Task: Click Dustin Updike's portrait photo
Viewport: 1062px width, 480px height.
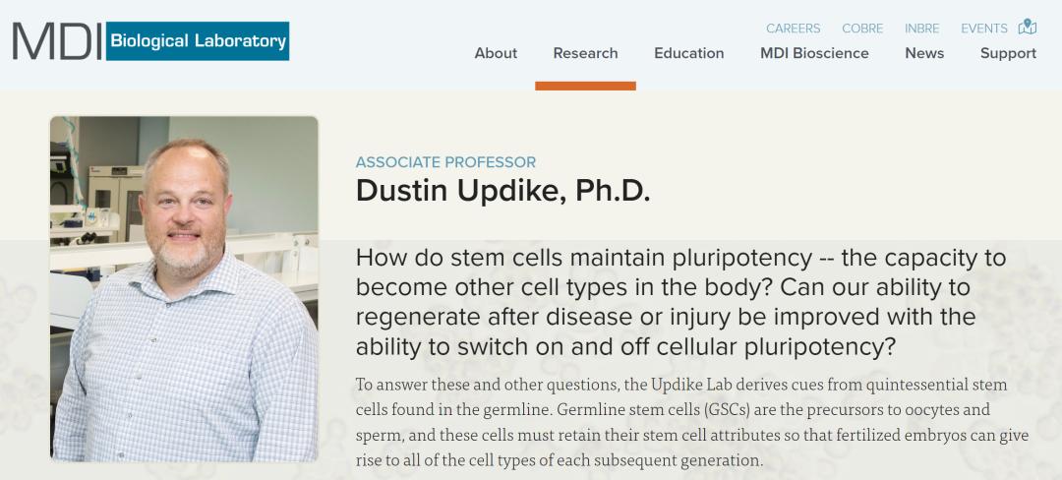Action: point(184,289)
